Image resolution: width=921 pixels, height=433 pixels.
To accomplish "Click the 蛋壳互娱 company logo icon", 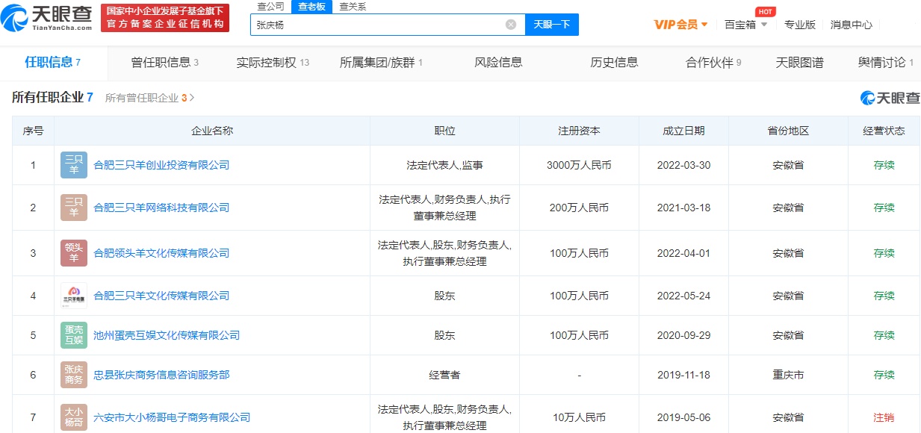I will tap(74, 335).
